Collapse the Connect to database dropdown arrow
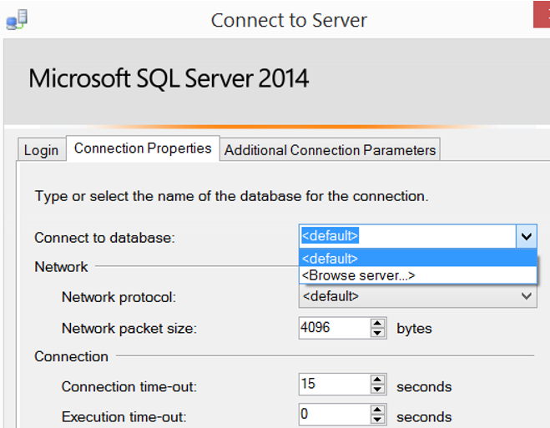Viewport: 550px width, 428px height. click(x=526, y=236)
